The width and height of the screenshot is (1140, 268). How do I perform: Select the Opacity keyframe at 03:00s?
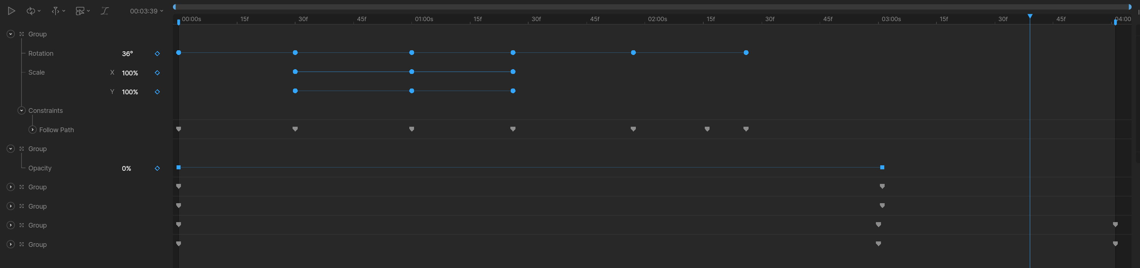pos(882,167)
